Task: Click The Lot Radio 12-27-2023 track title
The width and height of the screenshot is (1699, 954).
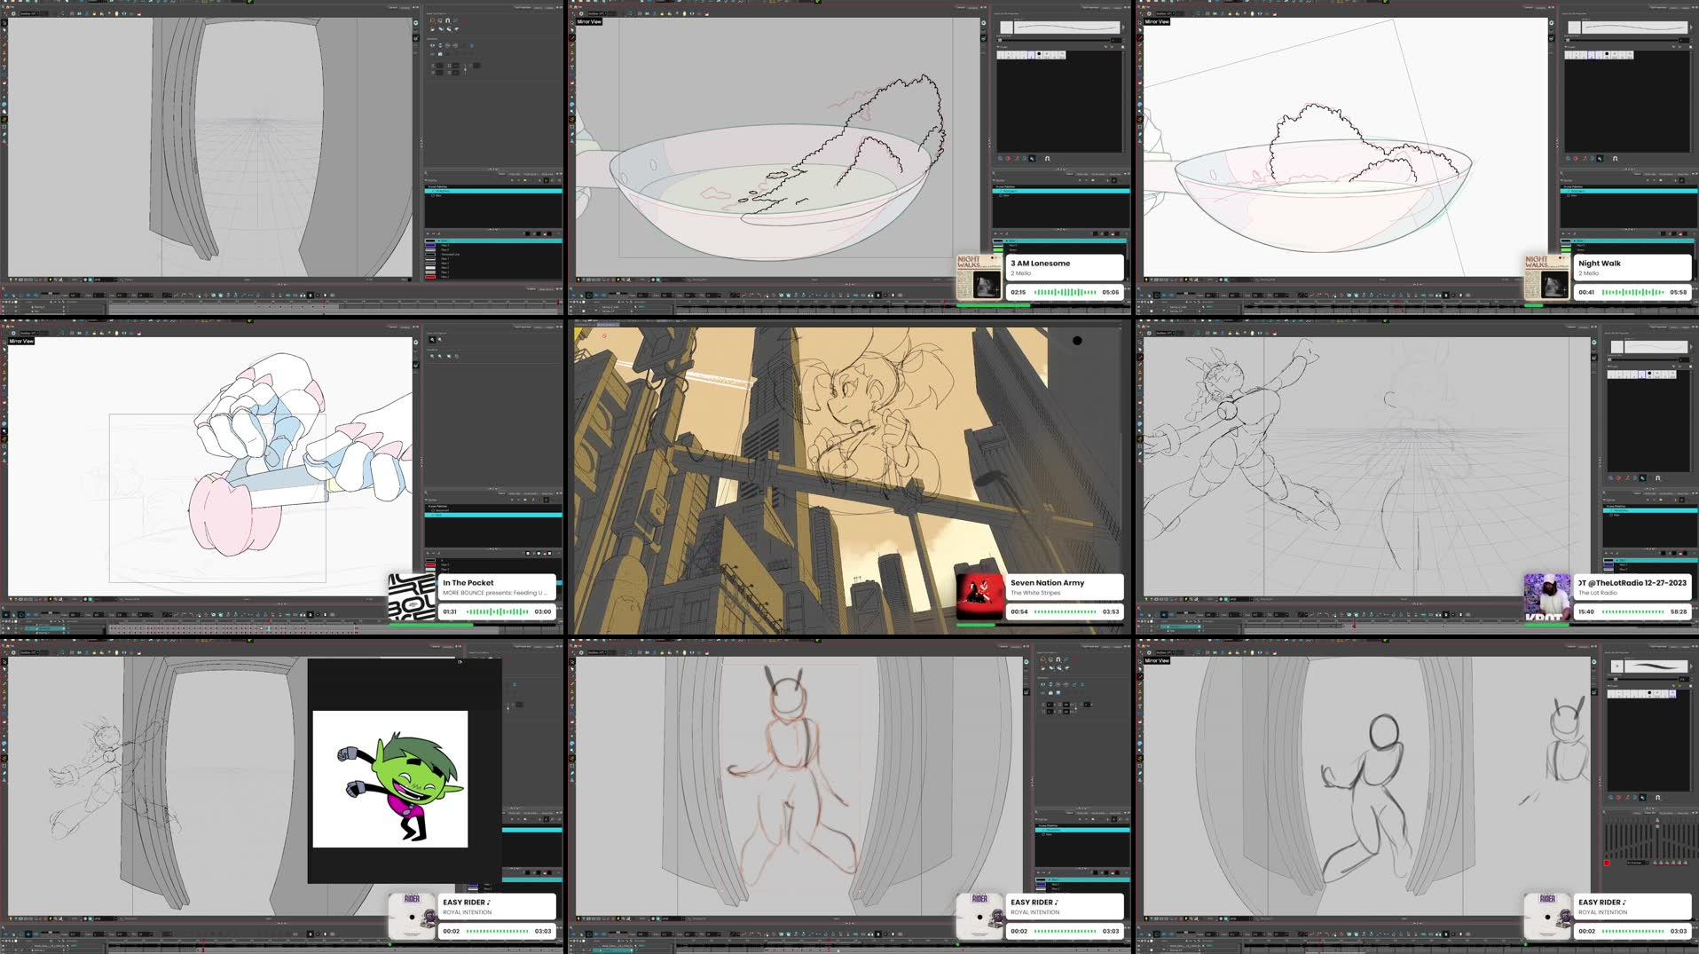Action: (1632, 583)
